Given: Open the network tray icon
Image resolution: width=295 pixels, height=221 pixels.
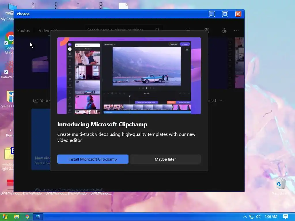Looking at the screenshot, I should pyautogui.click(x=252, y=217).
